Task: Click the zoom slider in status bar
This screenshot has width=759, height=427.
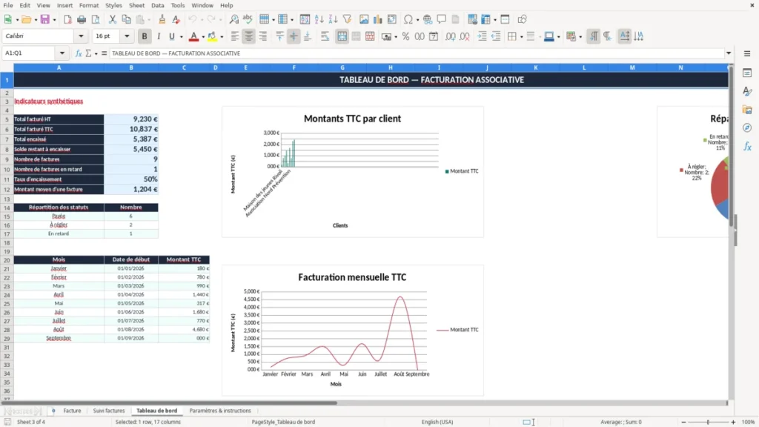Action: [x=708, y=422]
